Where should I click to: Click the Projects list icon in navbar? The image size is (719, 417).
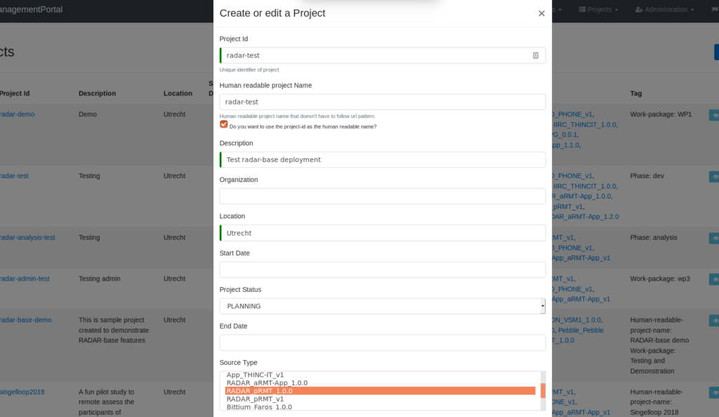(582, 9)
